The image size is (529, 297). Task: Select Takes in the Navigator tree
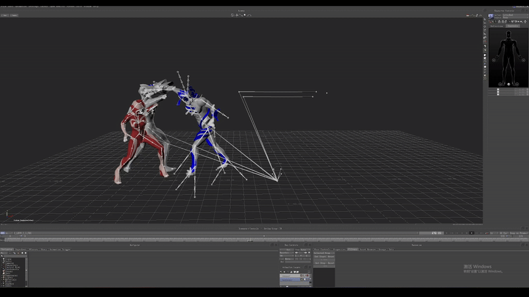click(x=8, y=286)
